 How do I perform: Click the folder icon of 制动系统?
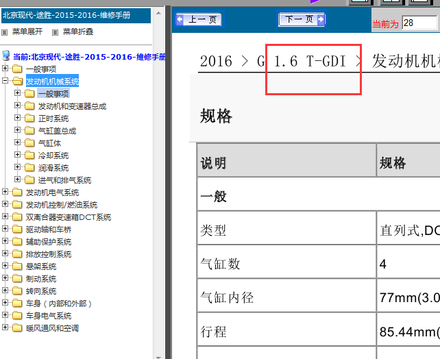[17, 279]
